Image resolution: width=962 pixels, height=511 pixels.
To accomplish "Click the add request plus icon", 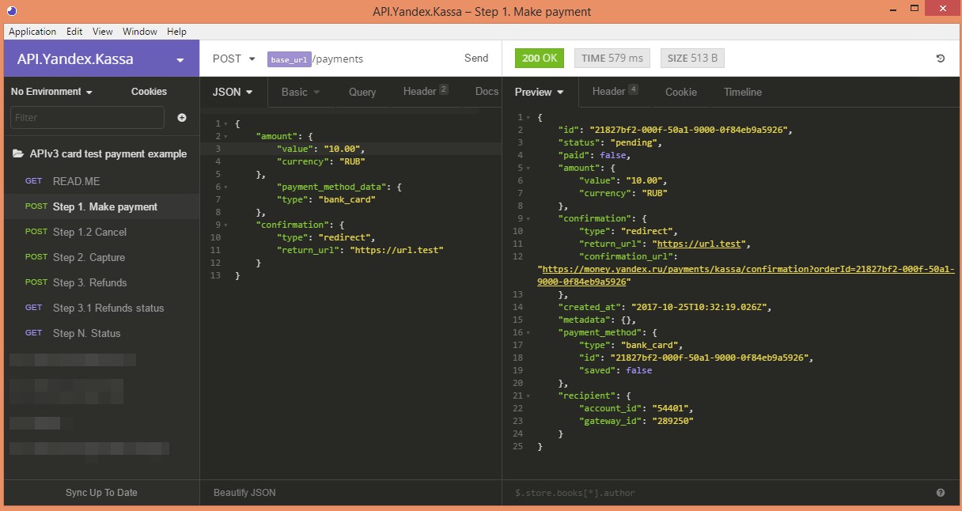I will pyautogui.click(x=182, y=117).
